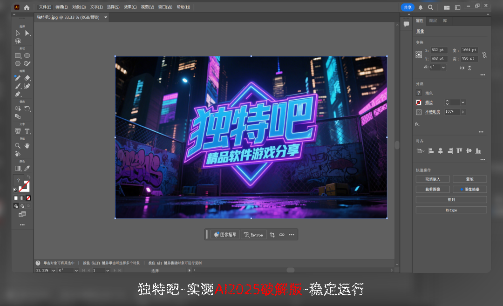Toggle constrain width and height proportions link
Viewport: 503px width, 306px height.
pyautogui.click(x=484, y=54)
